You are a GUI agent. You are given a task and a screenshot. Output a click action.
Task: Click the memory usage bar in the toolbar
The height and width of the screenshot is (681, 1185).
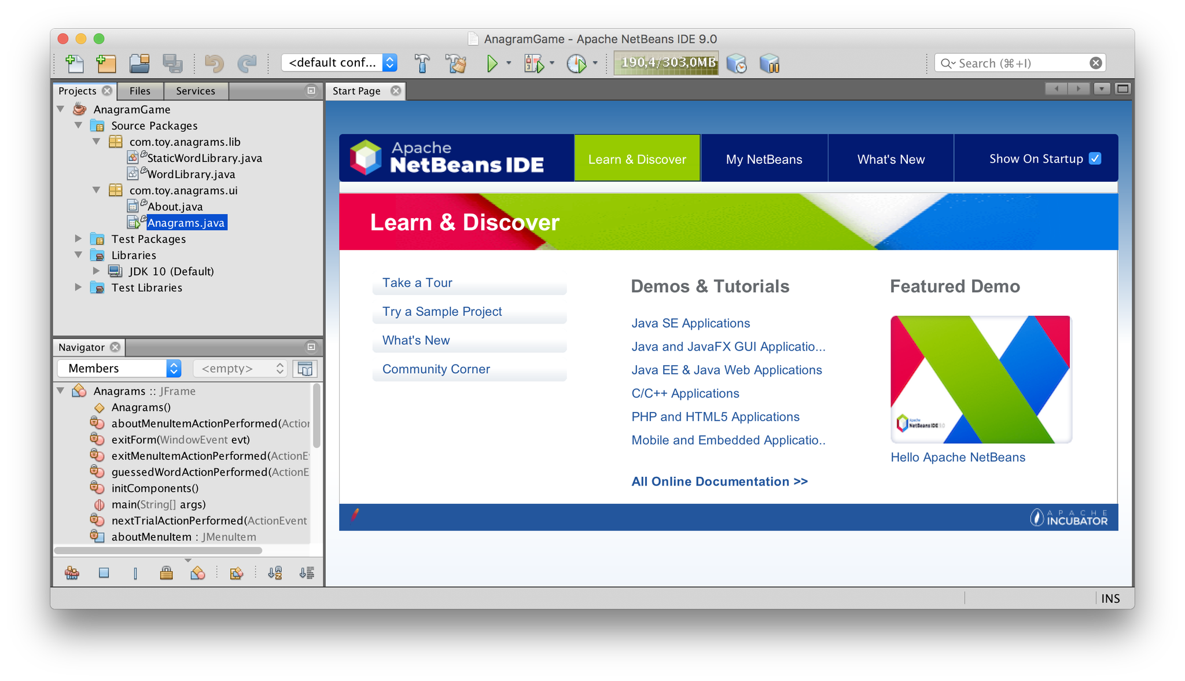tap(665, 62)
